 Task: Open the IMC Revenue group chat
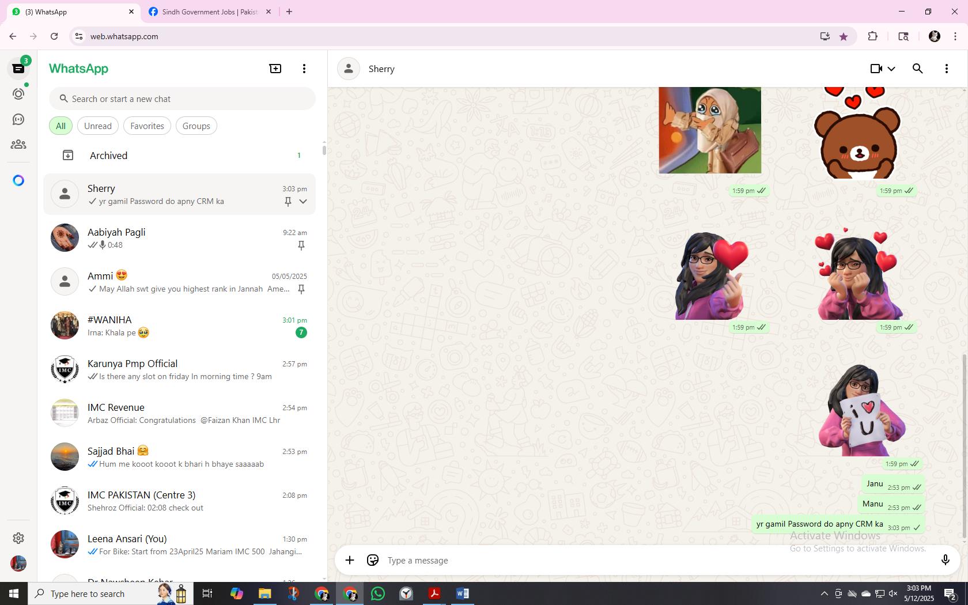(179, 413)
